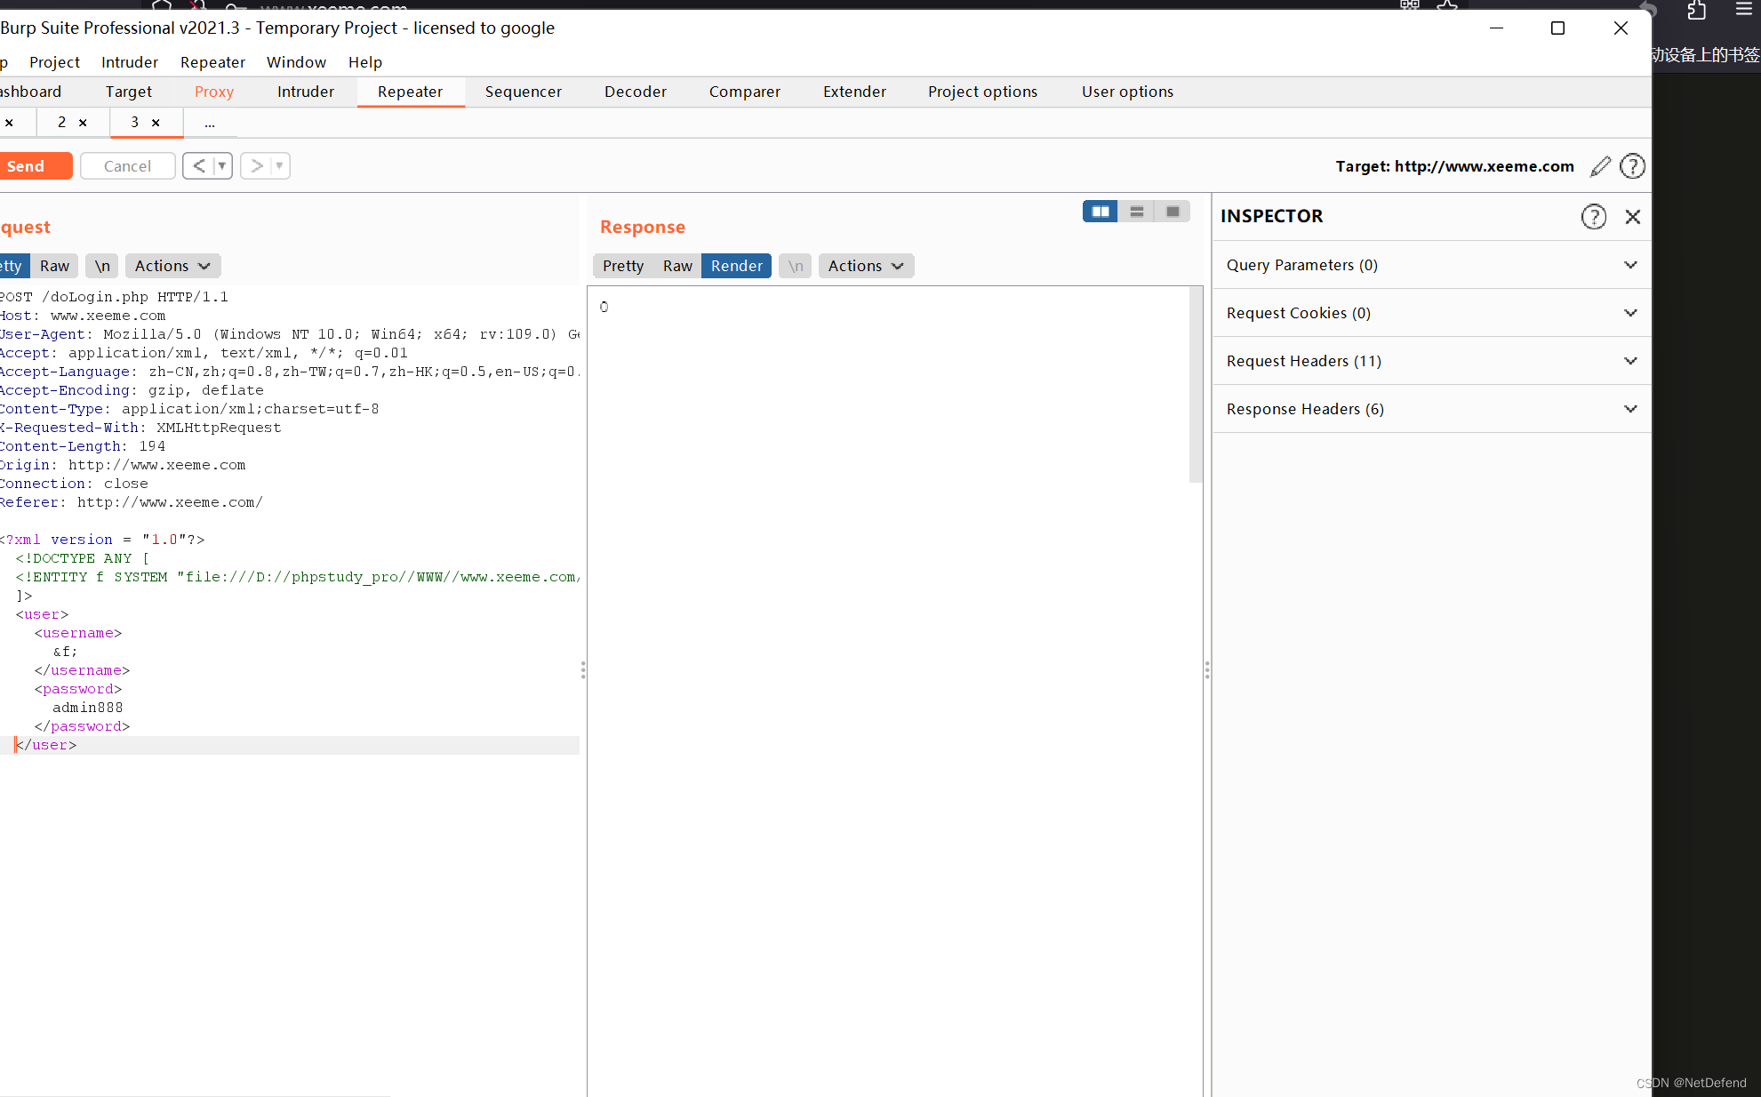Open request Actions dropdown
Viewport: 1761px width, 1097px height.
[172, 266]
